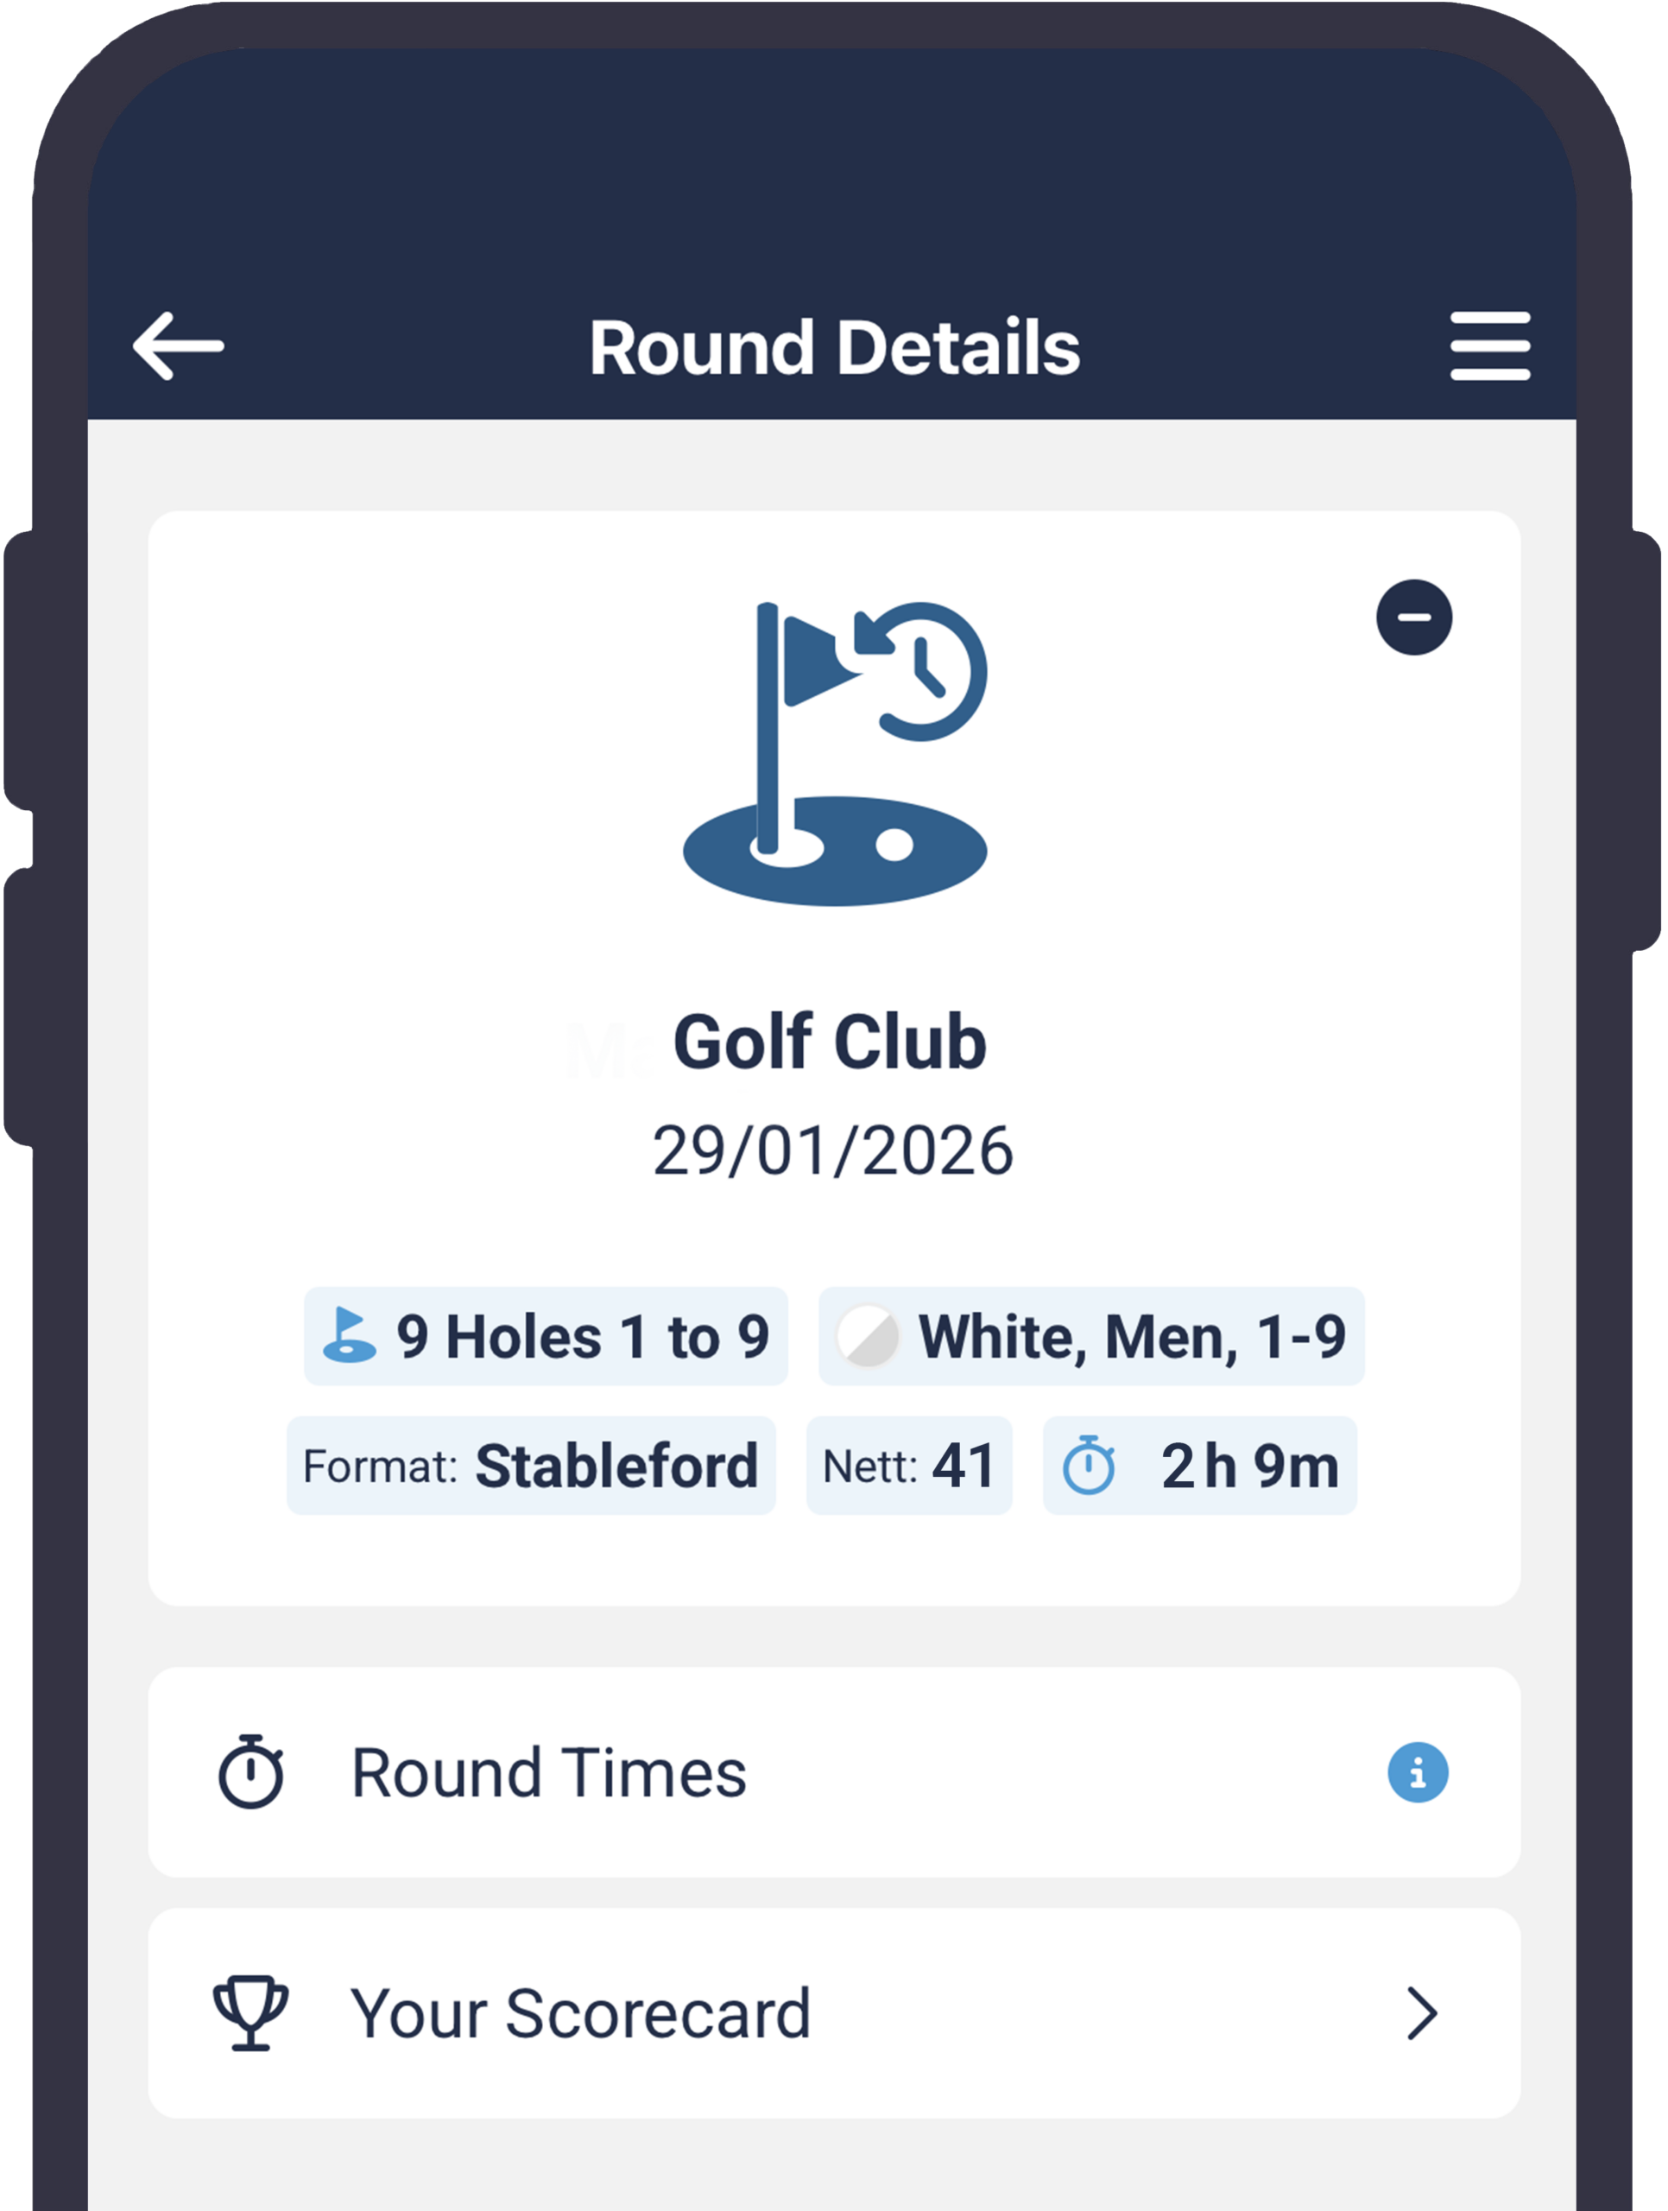Expand Your Scorecard chevron

1421,2013
